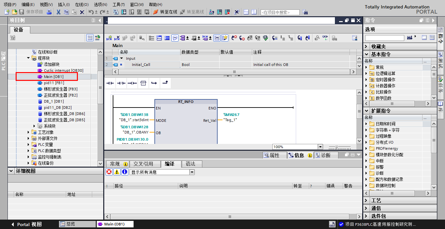Toggle error messages filter in 信息 tab

109,172
